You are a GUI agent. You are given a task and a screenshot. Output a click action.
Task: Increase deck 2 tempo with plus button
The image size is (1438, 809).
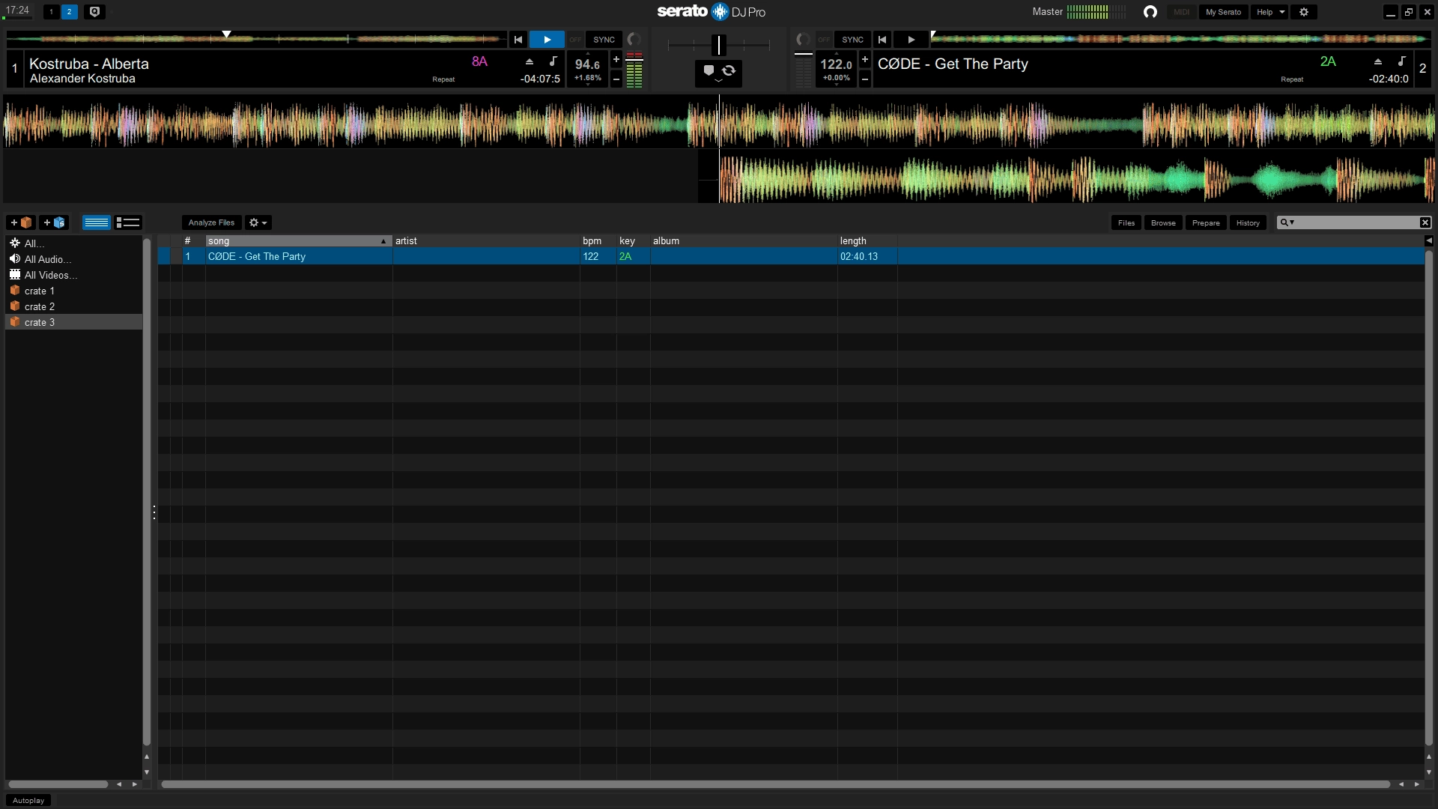[865, 60]
